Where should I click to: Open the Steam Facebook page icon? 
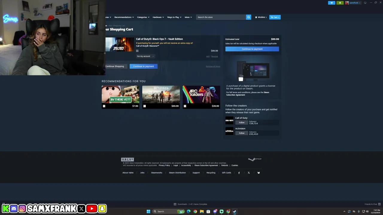coord(239,173)
